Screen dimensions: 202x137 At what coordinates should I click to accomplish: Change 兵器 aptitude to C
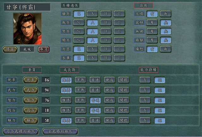tap(119, 49)
